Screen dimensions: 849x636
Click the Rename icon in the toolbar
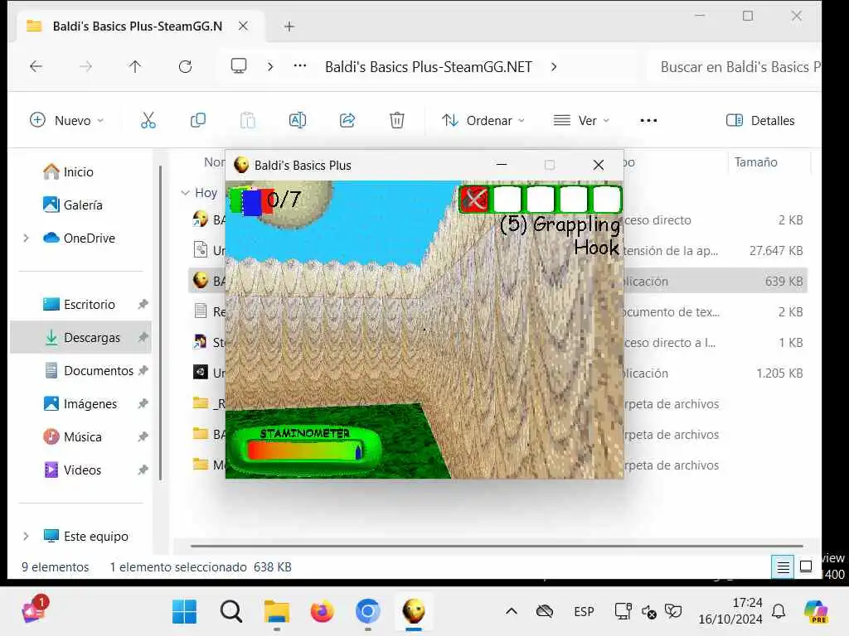pos(298,120)
